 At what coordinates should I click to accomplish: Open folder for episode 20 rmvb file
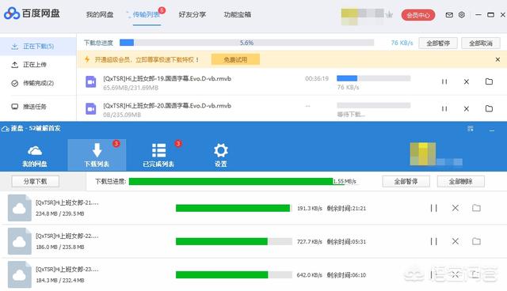point(489,108)
